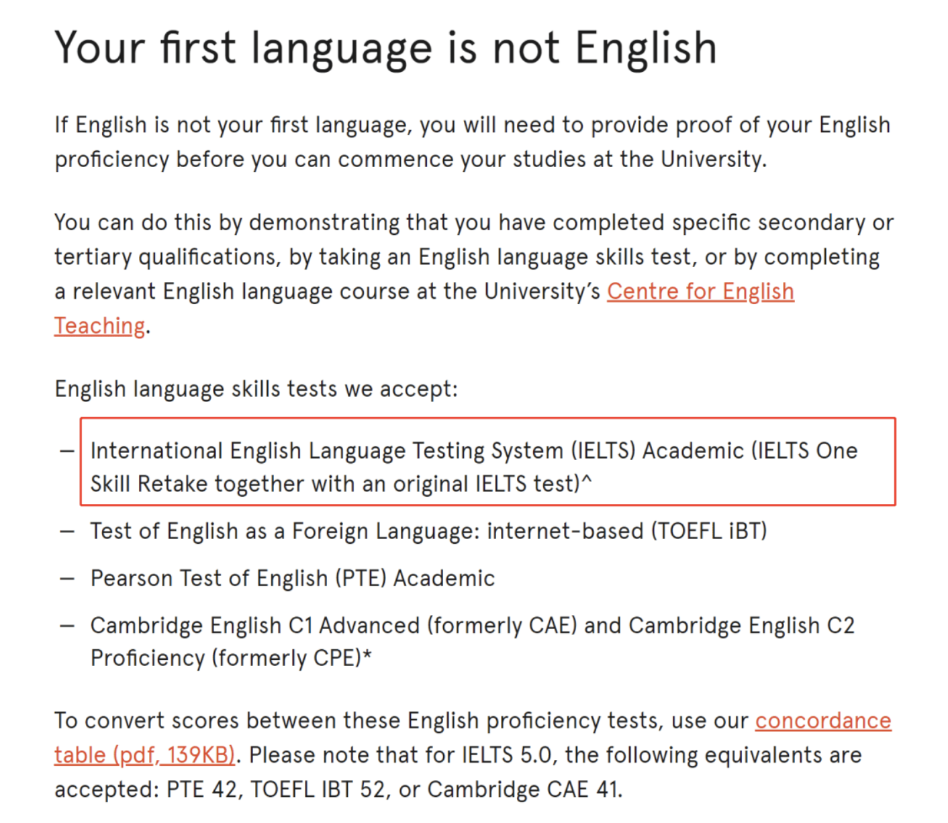Image resolution: width=948 pixels, height=823 pixels.
Task: Select the TOEFL iBT list item
Action: (x=428, y=531)
